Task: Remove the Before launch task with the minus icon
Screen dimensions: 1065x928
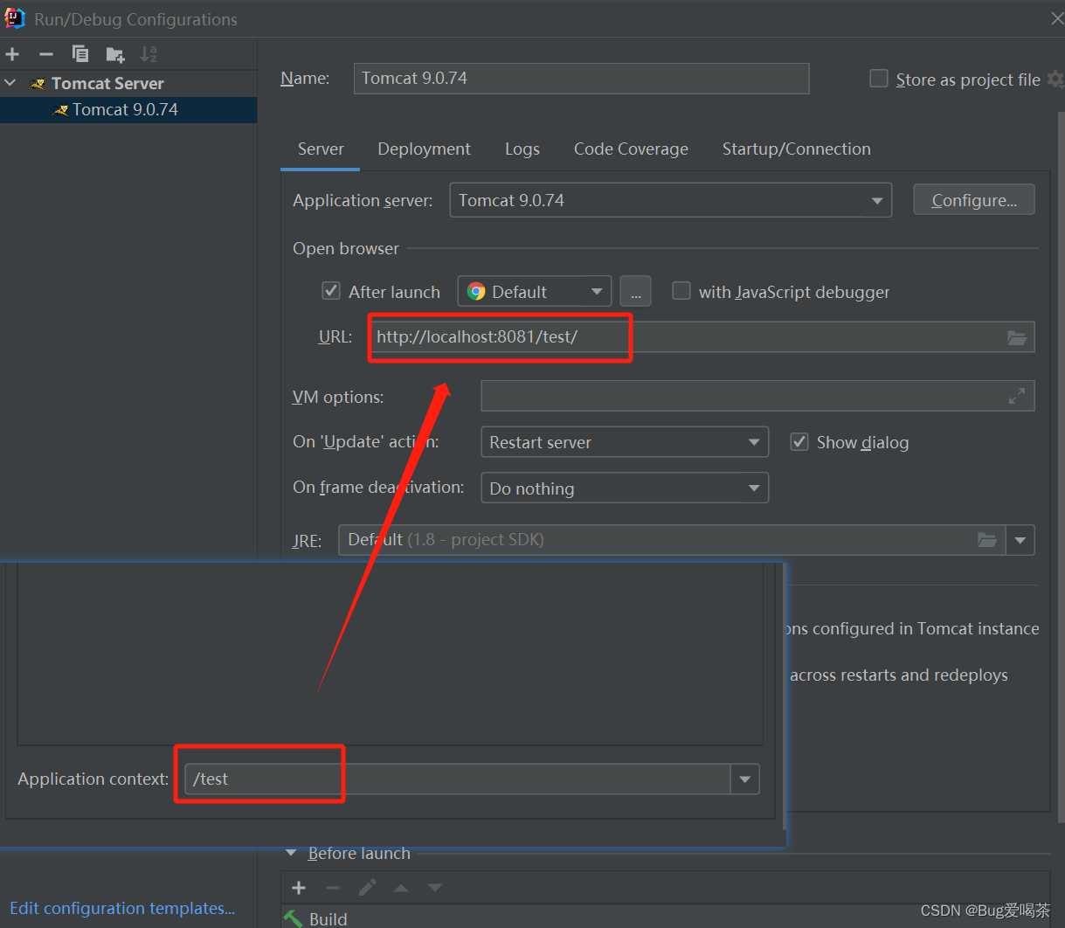Action: click(333, 888)
